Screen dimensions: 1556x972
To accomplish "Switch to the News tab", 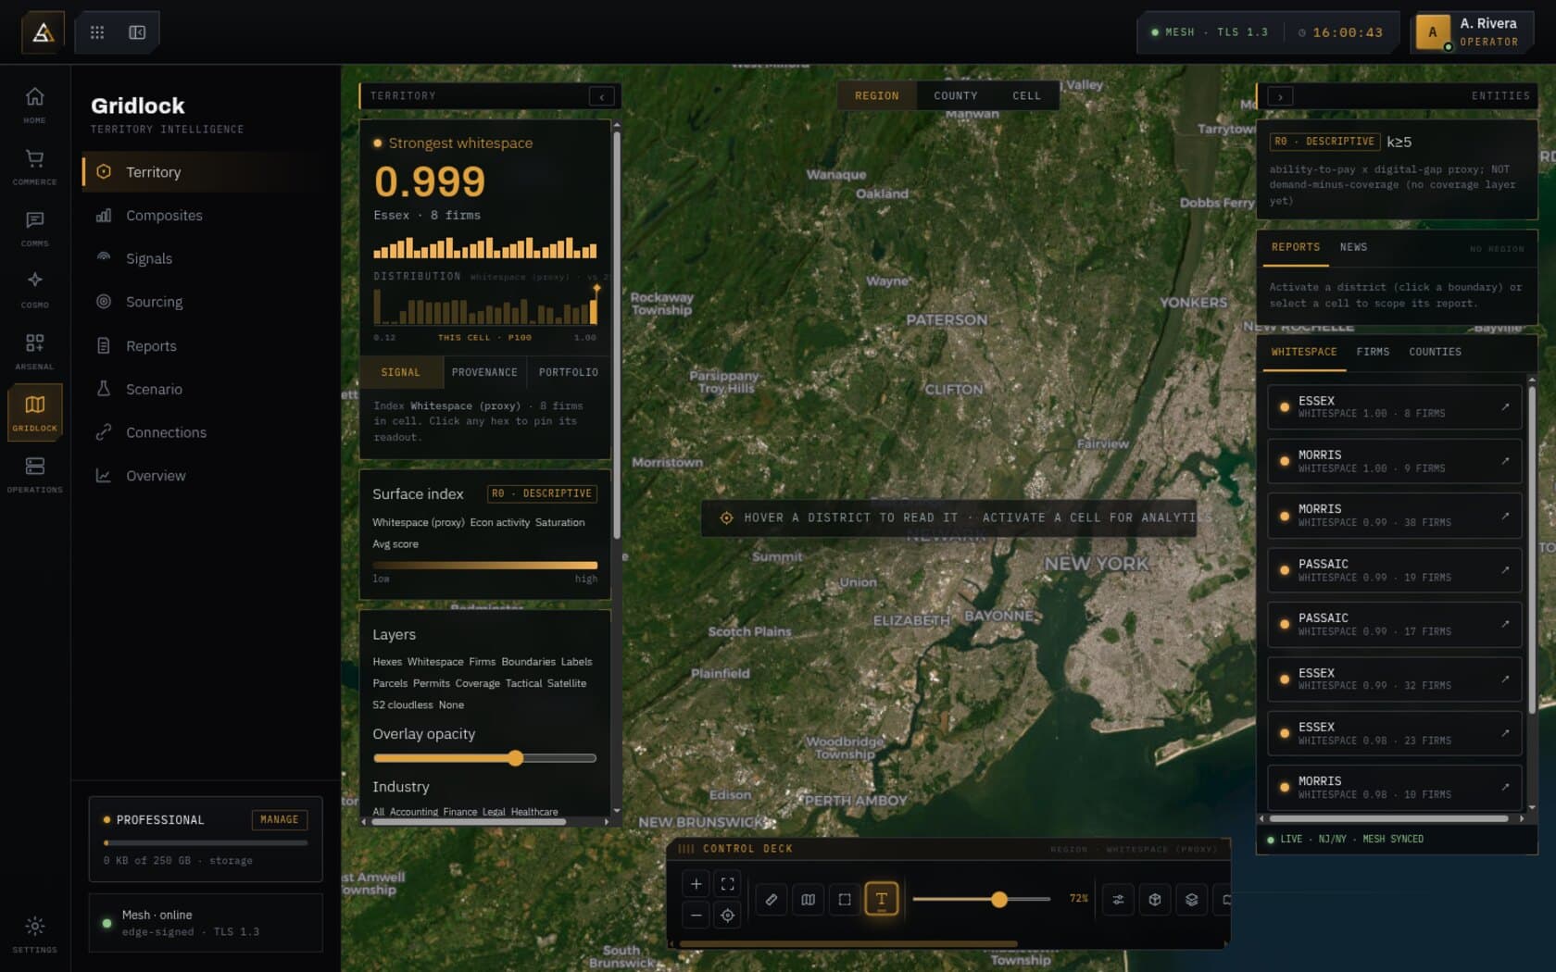I will [1353, 247].
